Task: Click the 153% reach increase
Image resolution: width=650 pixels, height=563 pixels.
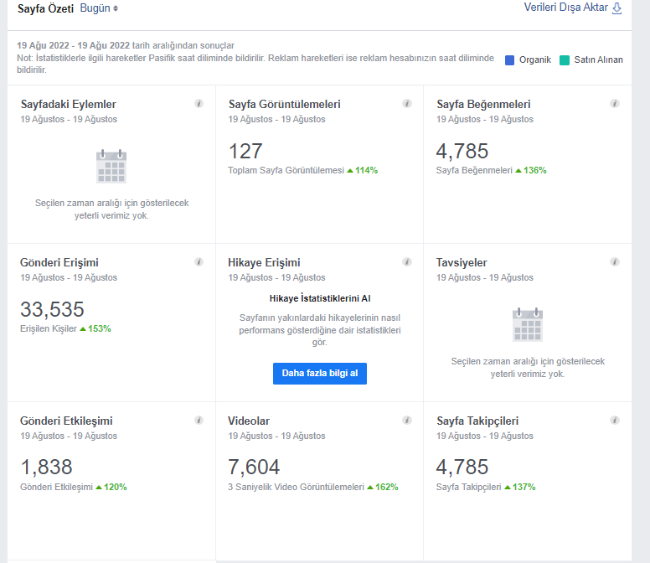Action: 95,328
